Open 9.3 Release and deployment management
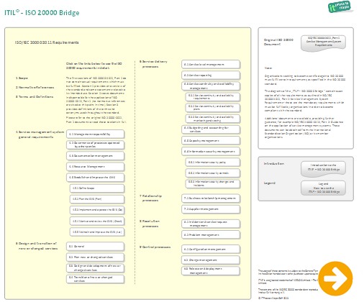 pos(211,271)
